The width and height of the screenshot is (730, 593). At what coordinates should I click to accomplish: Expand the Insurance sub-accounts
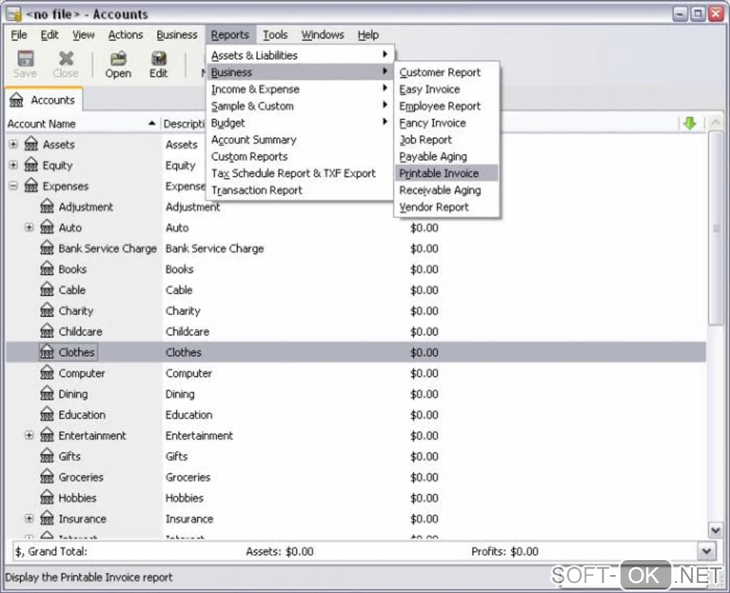29,518
